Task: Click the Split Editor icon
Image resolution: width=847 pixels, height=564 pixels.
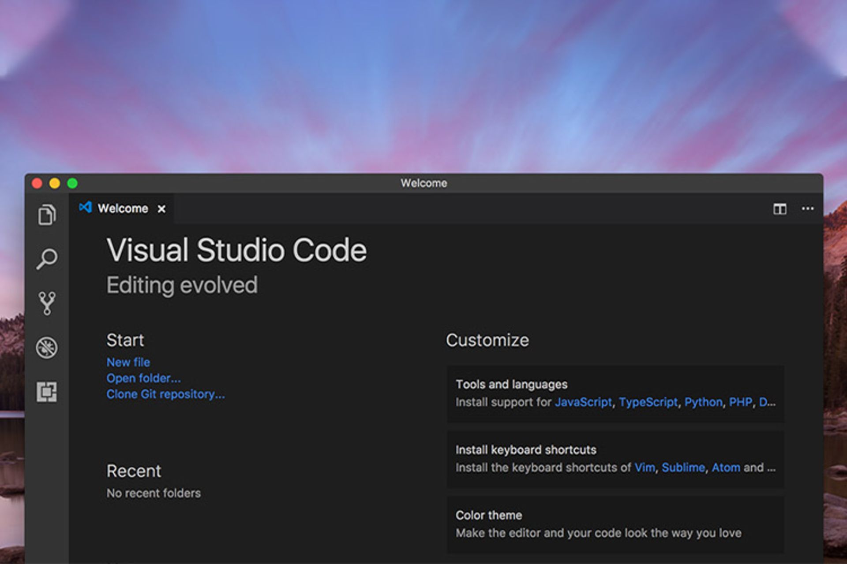Action: click(x=780, y=209)
